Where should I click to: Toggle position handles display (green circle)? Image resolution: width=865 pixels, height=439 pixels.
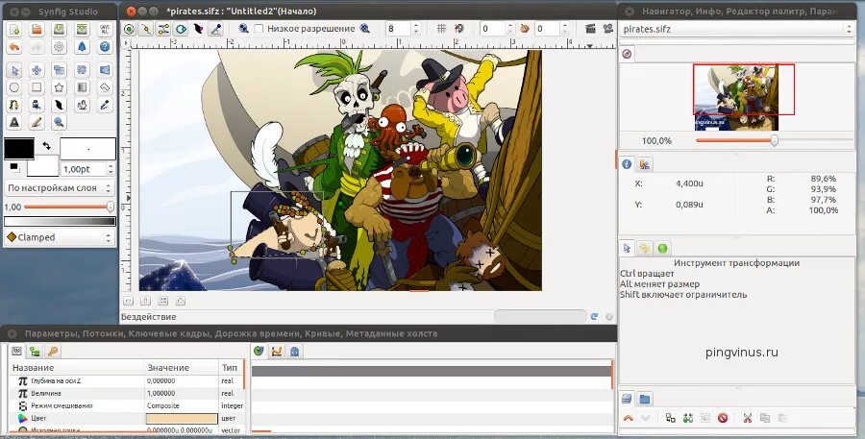(x=129, y=29)
